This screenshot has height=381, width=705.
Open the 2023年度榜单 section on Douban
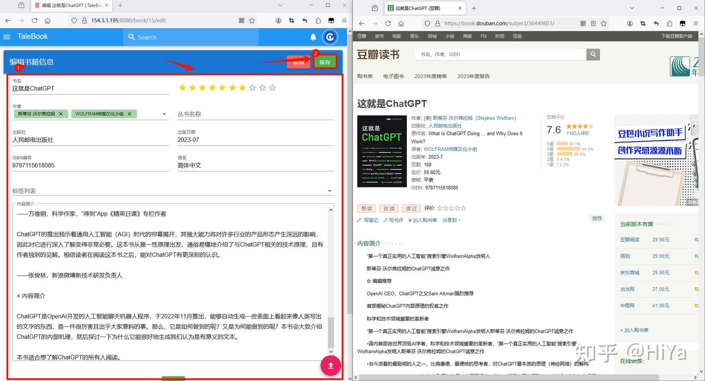click(x=430, y=76)
